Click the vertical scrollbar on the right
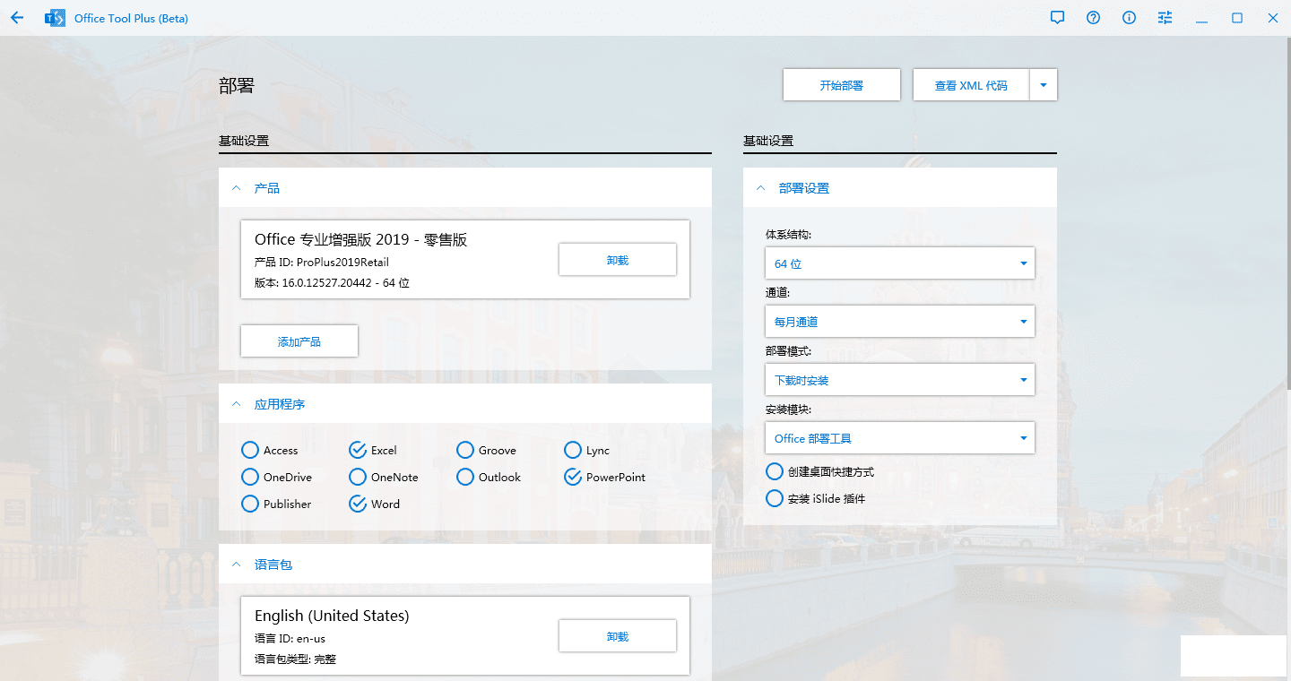The image size is (1291, 681). coord(1287,215)
